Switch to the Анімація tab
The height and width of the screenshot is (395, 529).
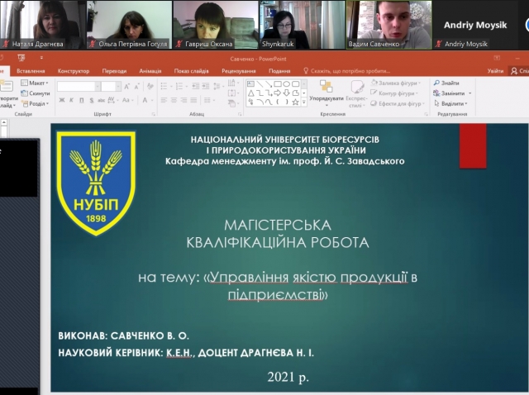[150, 71]
